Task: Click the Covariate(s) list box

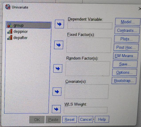Action: (x=86, y=92)
